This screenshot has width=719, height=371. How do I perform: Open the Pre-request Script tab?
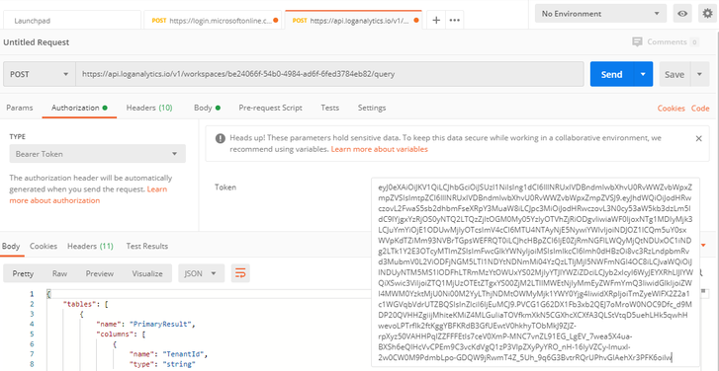pos(270,108)
